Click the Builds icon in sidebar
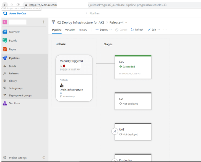 [x=5, y=66]
